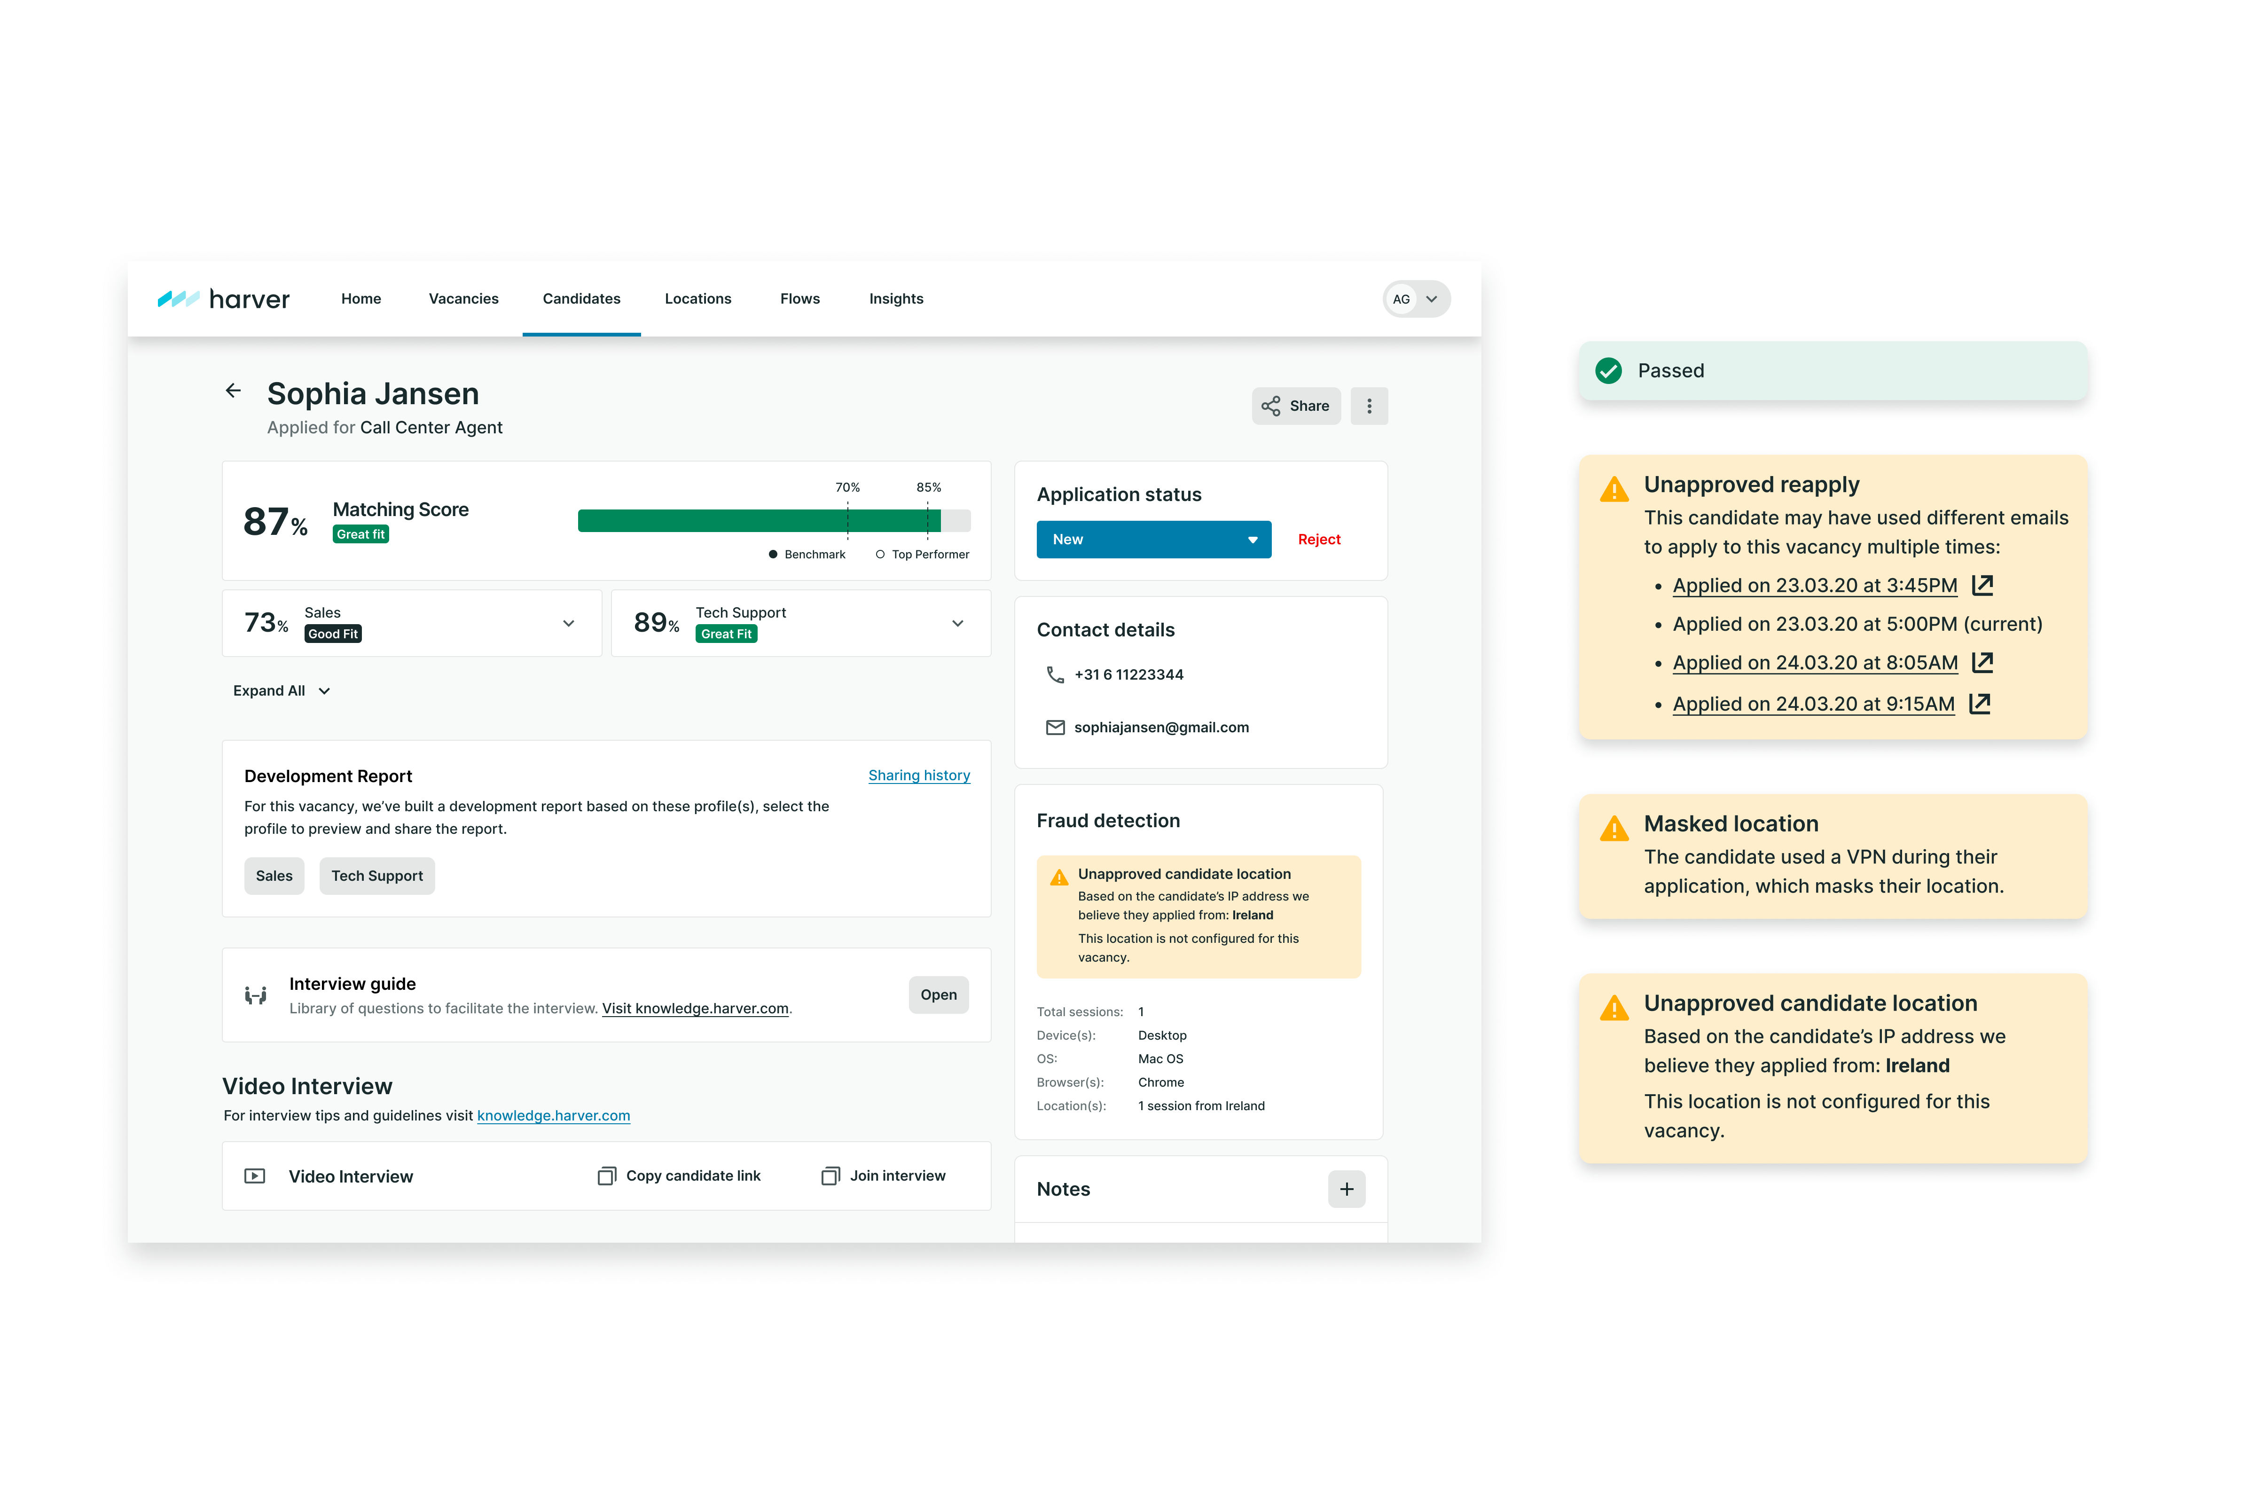This screenshot has height=1504, width=2256.
Task: Reject the candidate
Action: [x=1319, y=539]
